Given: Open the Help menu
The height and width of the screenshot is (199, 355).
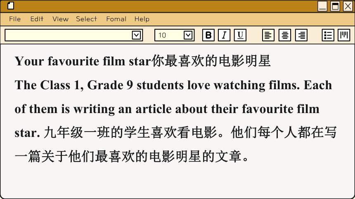Looking at the screenshot, I should click(142, 19).
